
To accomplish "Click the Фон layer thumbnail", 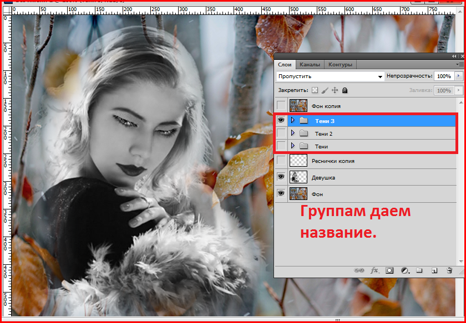I will pyautogui.click(x=298, y=193).
